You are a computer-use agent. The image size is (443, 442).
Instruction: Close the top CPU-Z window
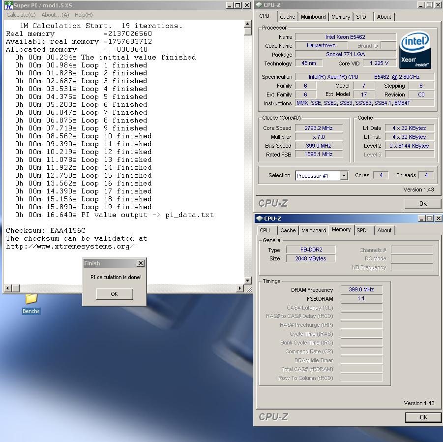pyautogui.click(x=438, y=5)
